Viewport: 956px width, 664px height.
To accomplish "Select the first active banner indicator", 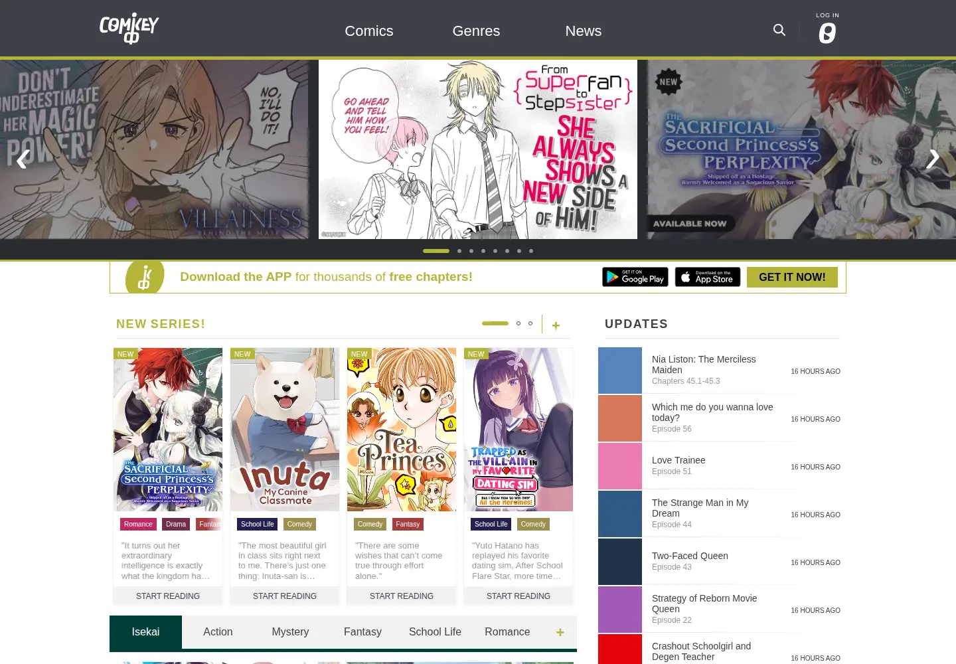I will tap(436, 251).
